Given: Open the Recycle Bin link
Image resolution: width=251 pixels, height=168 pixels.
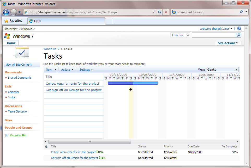Looking at the screenshot, I should pos(18,135).
